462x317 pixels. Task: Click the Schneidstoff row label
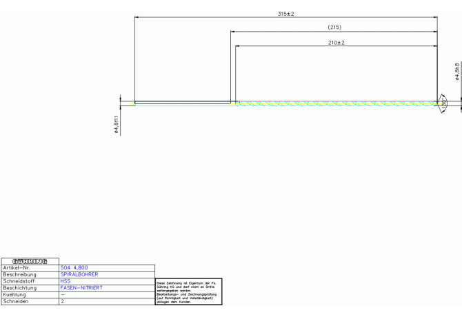(19, 281)
